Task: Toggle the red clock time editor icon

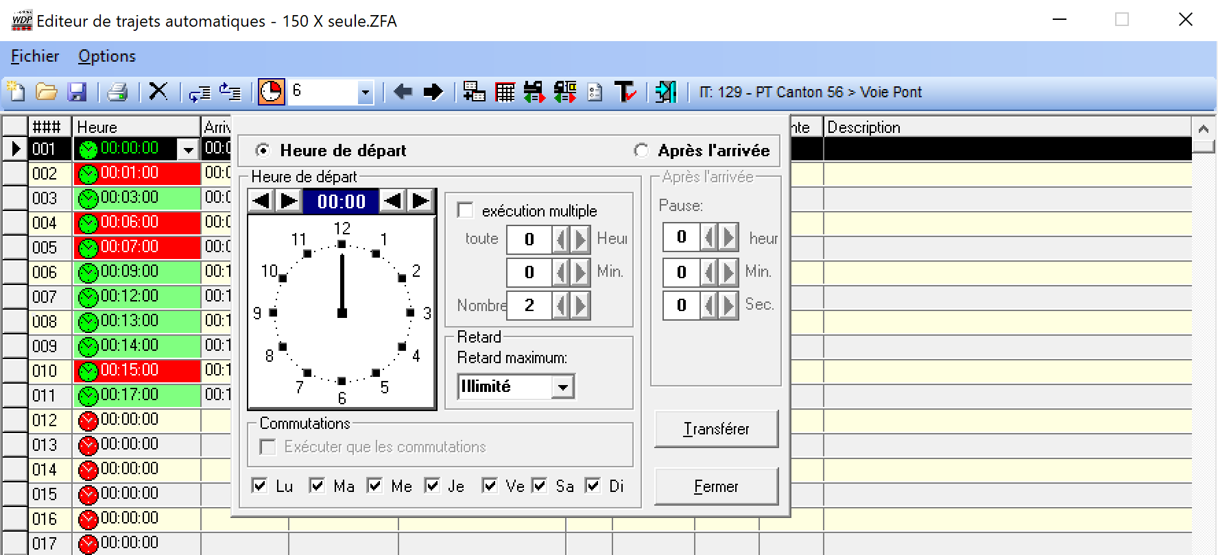Action: coord(271,92)
